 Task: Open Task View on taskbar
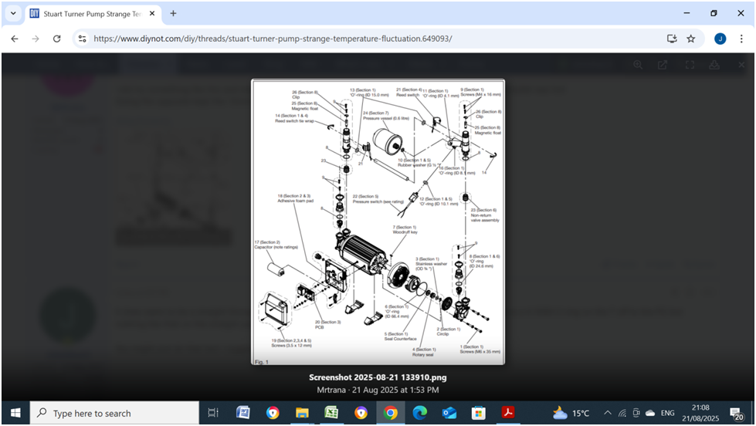tap(212, 413)
